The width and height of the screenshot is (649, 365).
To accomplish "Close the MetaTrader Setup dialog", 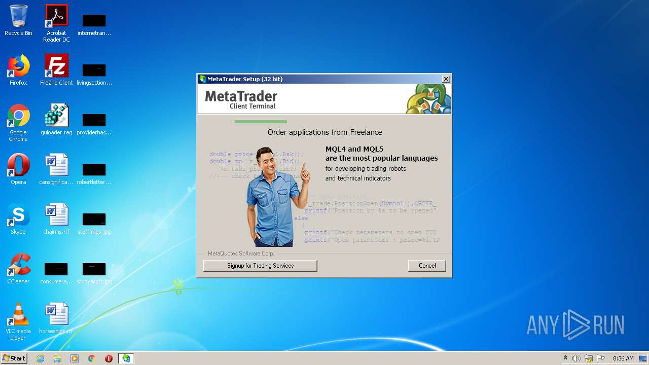I will tap(446, 79).
